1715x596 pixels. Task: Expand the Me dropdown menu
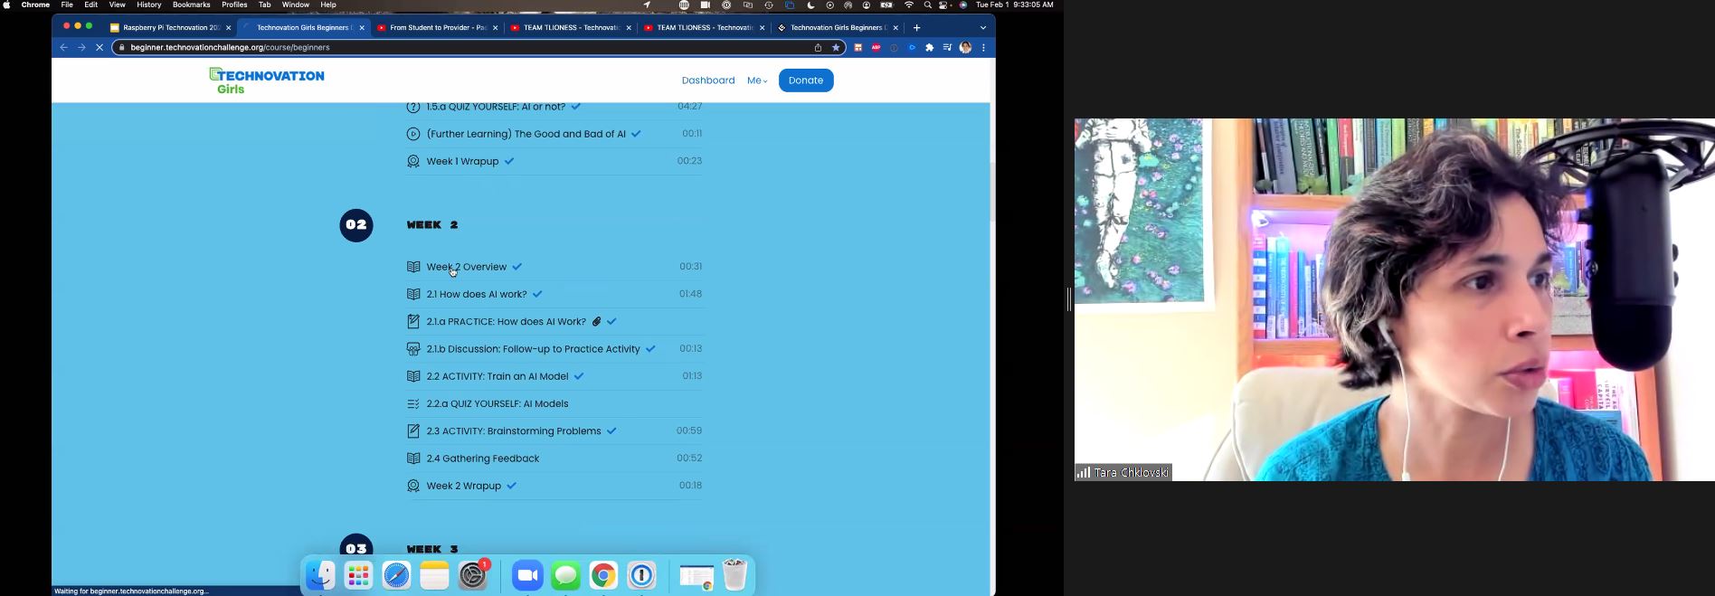[x=757, y=80]
